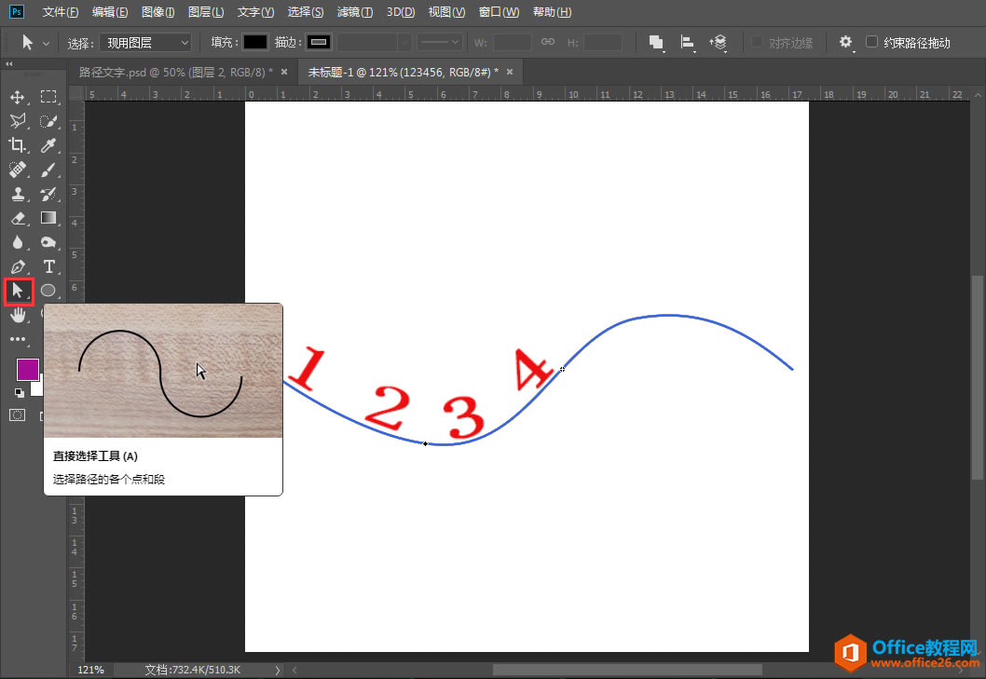Select the Direct Selection tool
The image size is (986, 679).
point(18,291)
